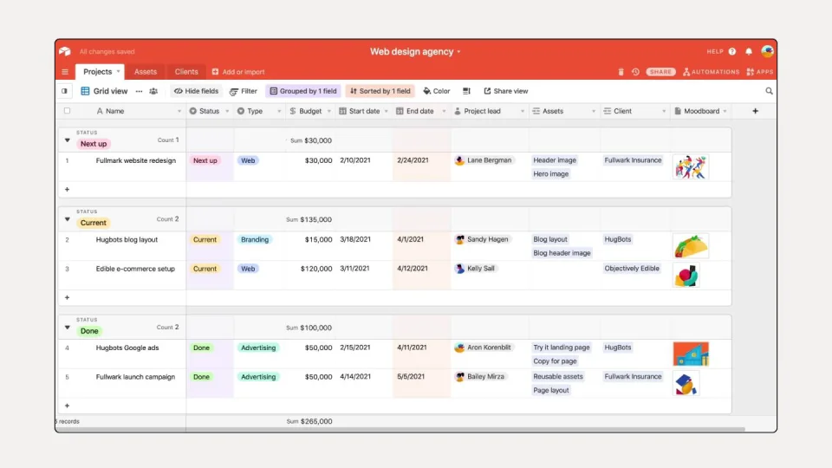Collapse the Done status group
832x468 pixels.
[68, 328]
